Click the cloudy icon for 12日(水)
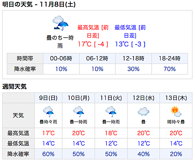Image resolution: width=195 pixels, height=161 pixels. click(144, 111)
